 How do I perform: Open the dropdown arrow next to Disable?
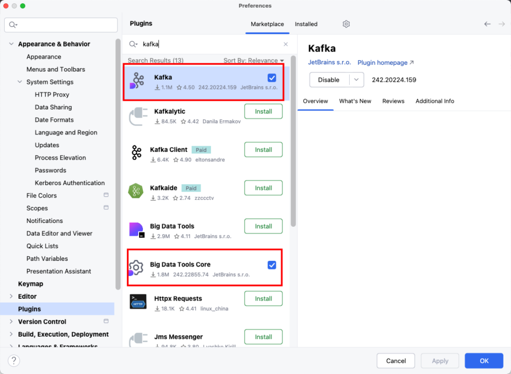(357, 80)
